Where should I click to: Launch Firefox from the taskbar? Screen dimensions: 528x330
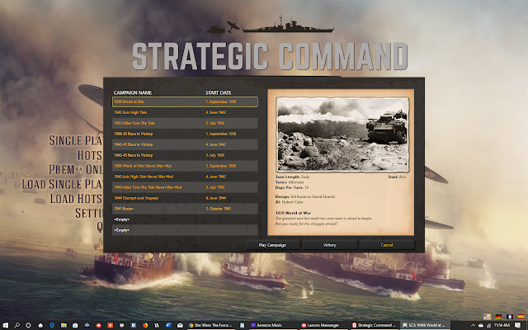[145, 325]
